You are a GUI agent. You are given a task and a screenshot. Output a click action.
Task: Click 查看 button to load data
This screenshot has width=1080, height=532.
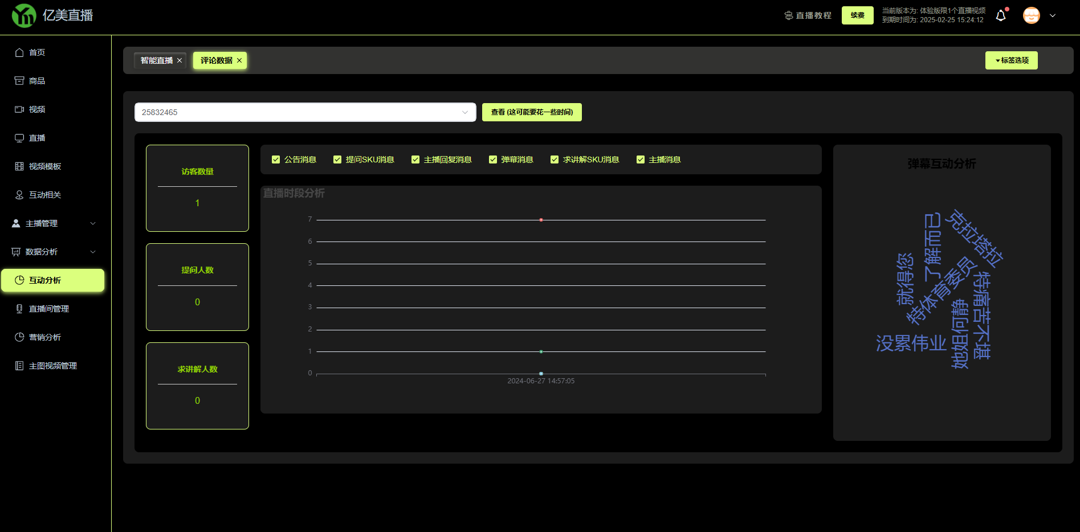point(531,112)
